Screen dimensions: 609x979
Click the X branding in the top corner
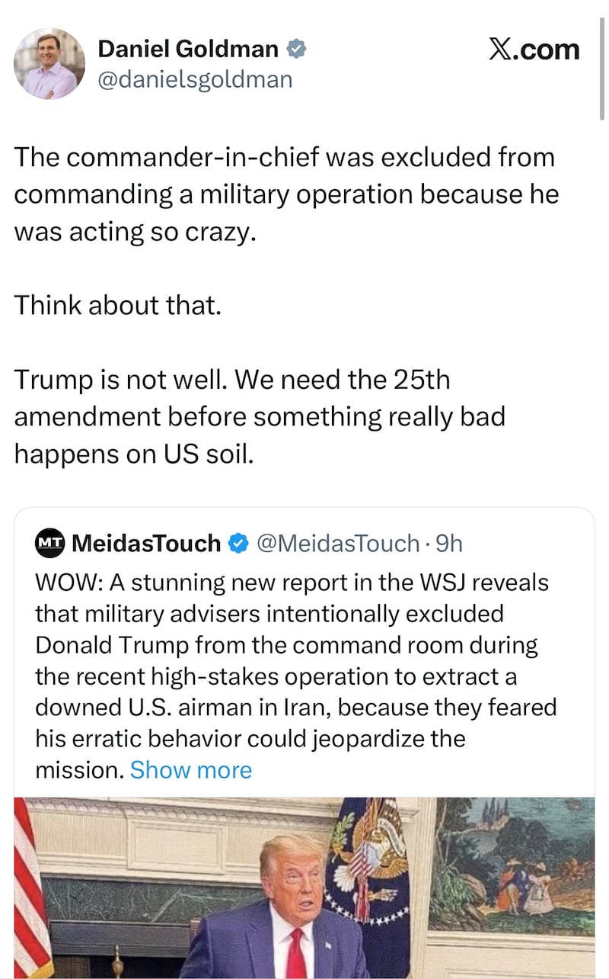(x=534, y=50)
